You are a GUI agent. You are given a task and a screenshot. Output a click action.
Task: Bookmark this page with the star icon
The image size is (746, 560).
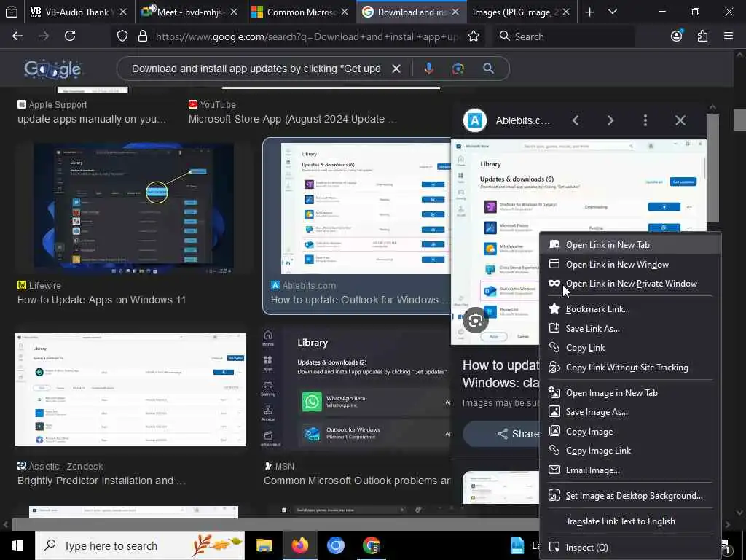[x=474, y=36]
